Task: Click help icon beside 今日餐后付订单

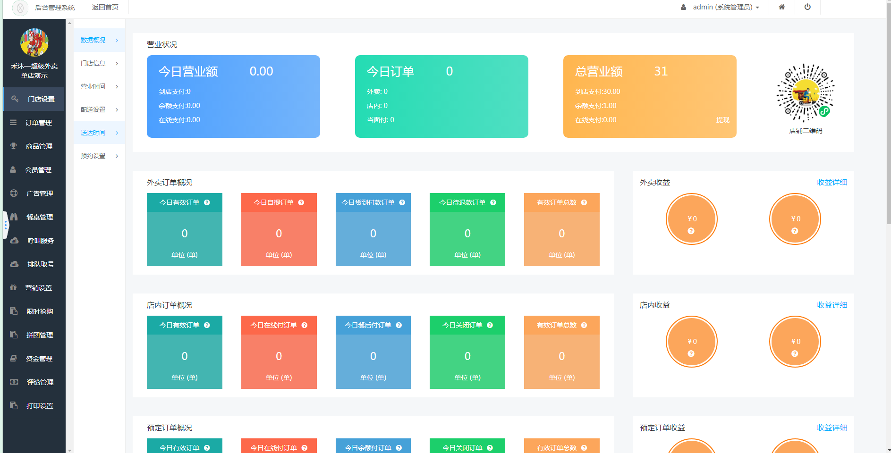Action: click(x=399, y=325)
